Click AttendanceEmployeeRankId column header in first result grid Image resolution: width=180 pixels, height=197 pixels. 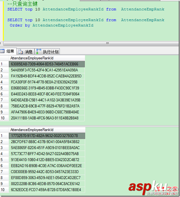click(47, 58)
